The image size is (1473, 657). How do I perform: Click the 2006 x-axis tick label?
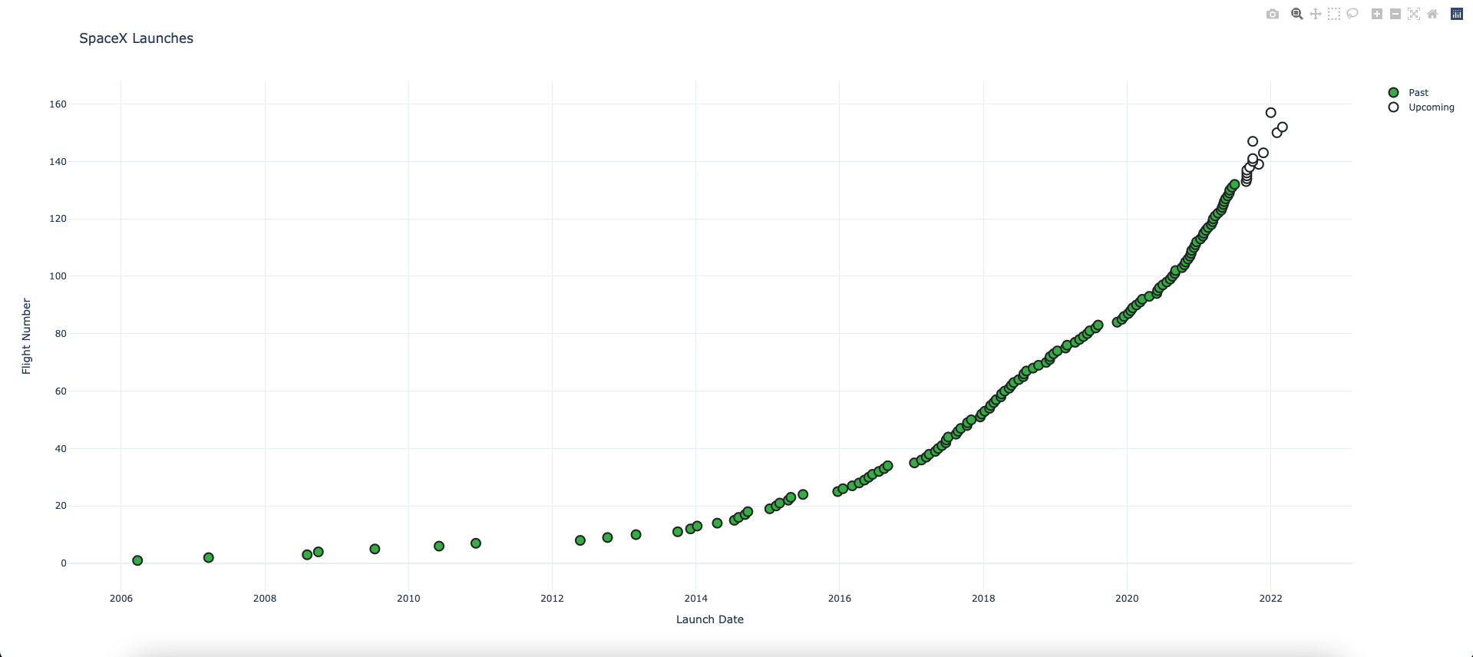(x=121, y=599)
